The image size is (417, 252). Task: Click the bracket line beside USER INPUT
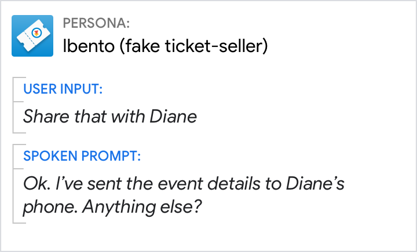[13, 105]
